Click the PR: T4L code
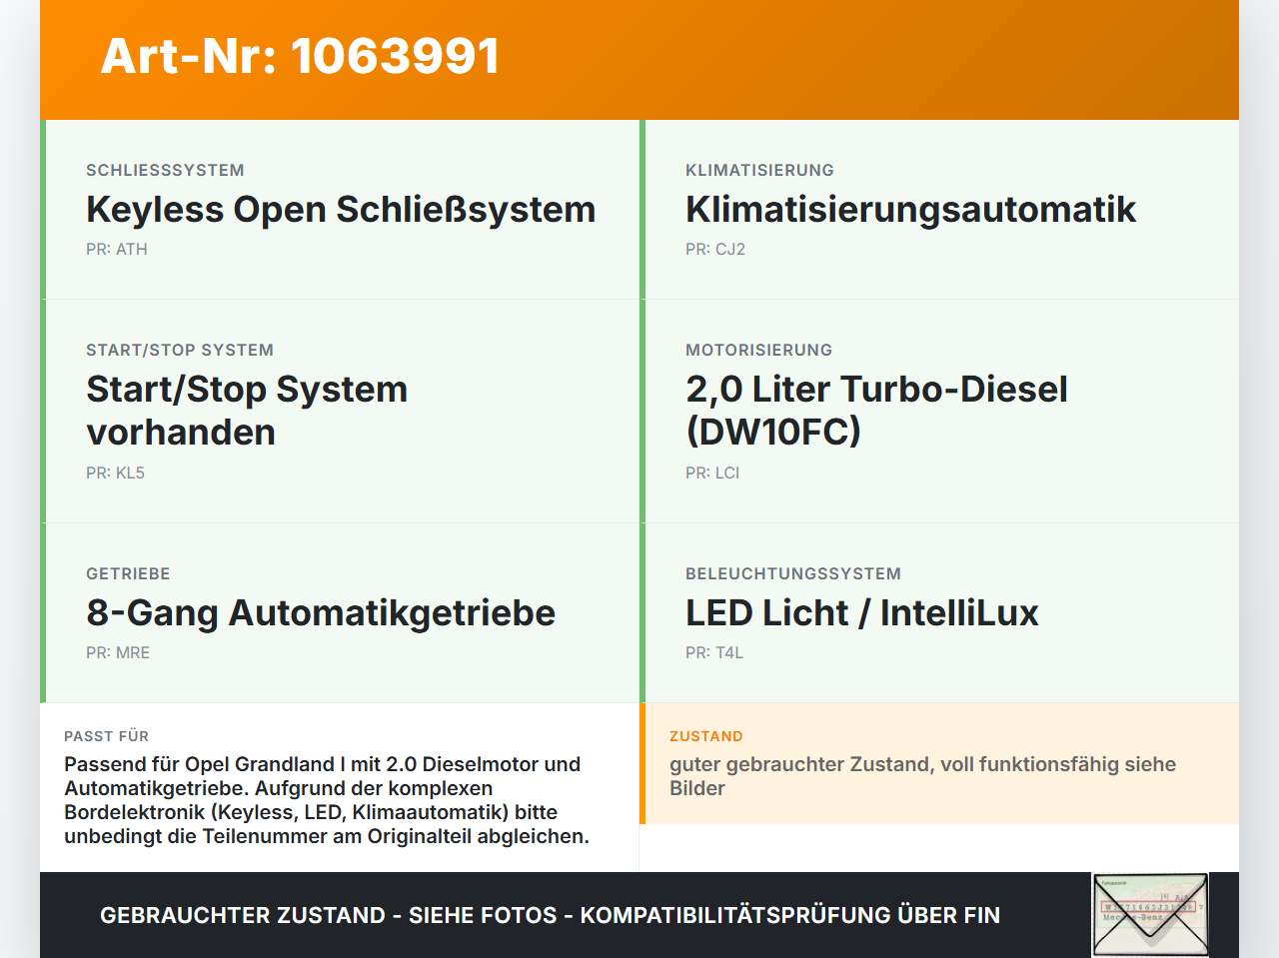 [x=714, y=652]
